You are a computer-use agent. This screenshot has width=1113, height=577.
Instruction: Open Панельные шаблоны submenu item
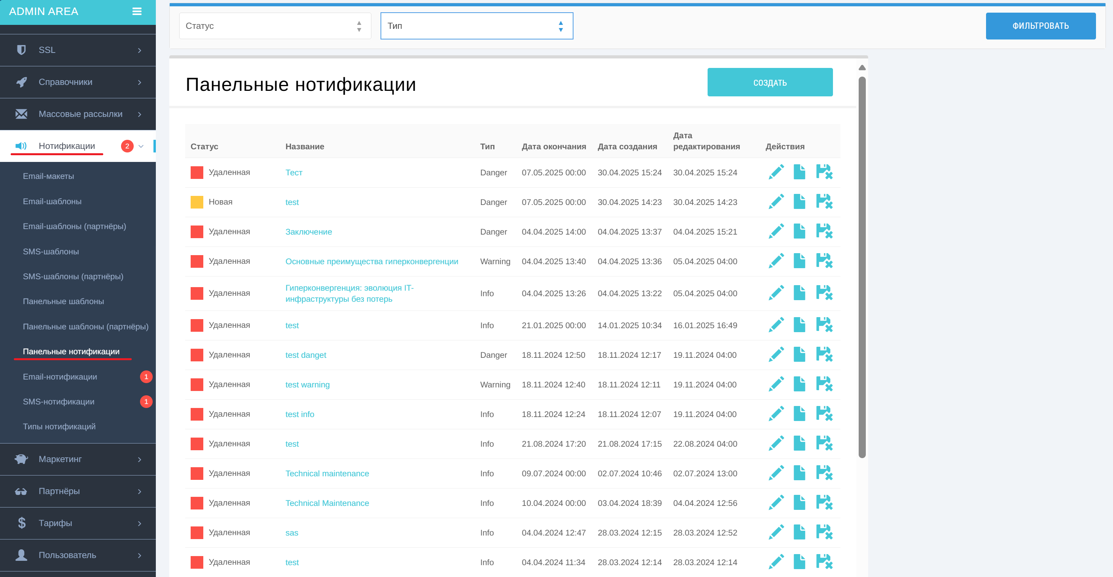click(64, 301)
